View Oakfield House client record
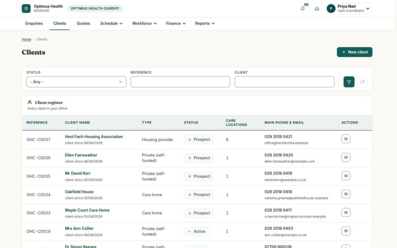 (346, 194)
